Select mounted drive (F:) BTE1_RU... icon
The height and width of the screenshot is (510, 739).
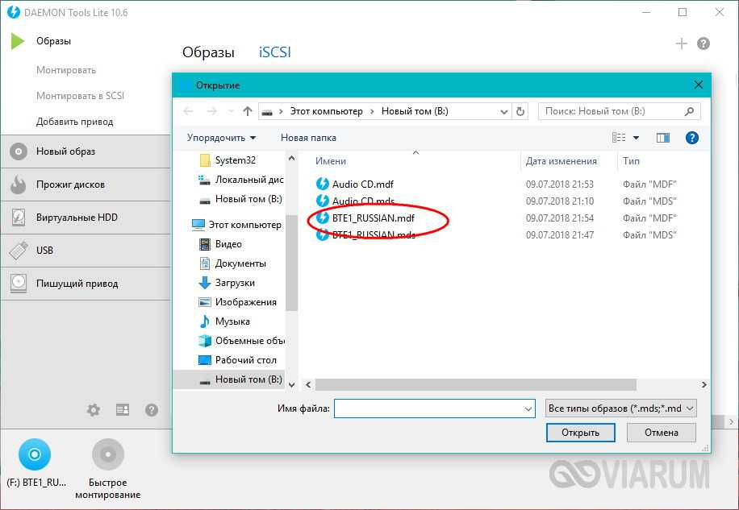click(x=35, y=454)
